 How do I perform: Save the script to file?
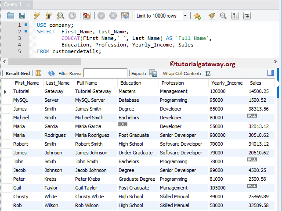tap(22, 16)
